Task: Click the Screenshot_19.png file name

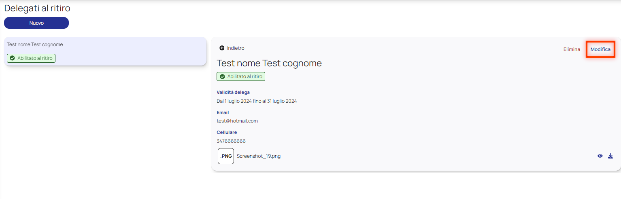Action: click(x=259, y=156)
